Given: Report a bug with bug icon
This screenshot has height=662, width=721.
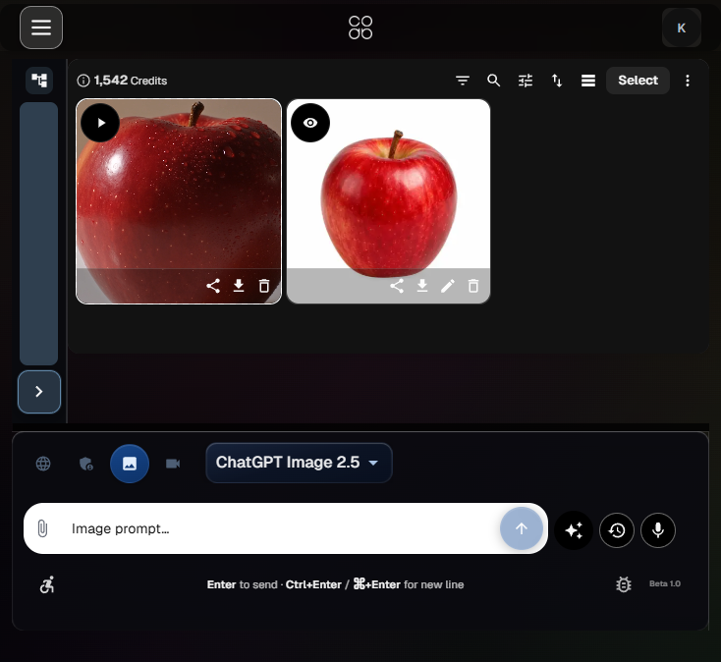Looking at the screenshot, I should tap(624, 584).
